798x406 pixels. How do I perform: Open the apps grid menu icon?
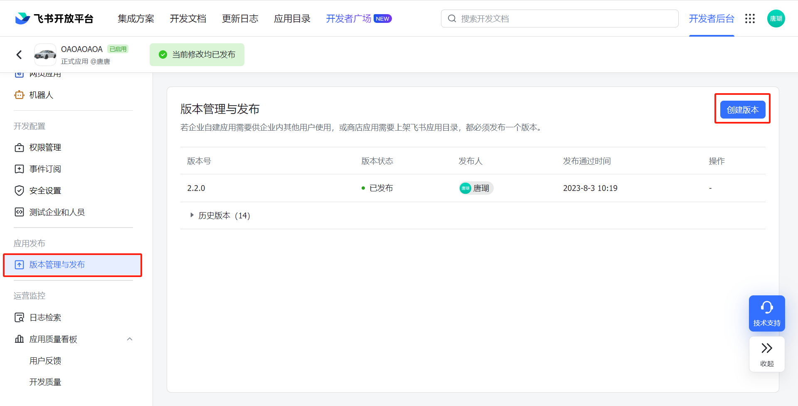[x=750, y=19]
